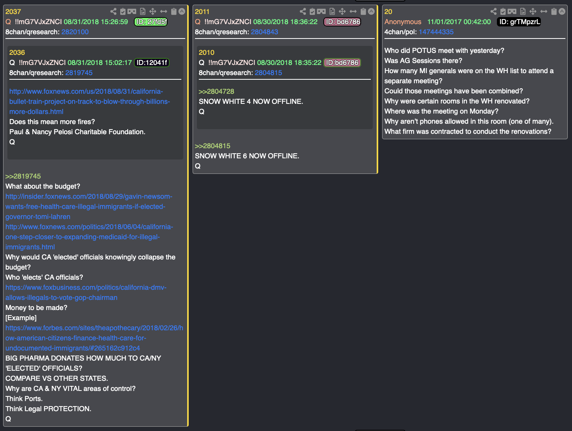572x431 pixels.
Task: Click 'Who did POTUS meet with yesterday?' line
Action: (x=444, y=51)
